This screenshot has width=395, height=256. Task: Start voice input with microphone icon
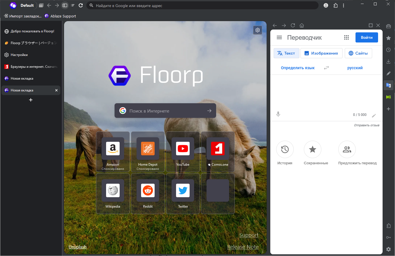[x=278, y=114]
